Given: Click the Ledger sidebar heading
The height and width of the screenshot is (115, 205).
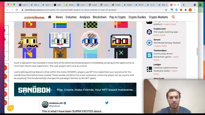Looking at the screenshot, I should (x=157, y=65).
